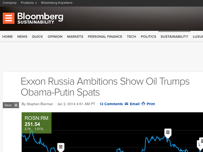Select the Personal Finance tab
Screen dimensions: 203x152
[105, 36]
